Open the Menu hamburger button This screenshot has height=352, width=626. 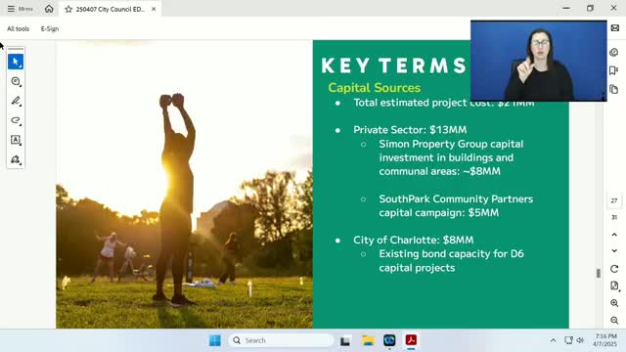[20, 9]
